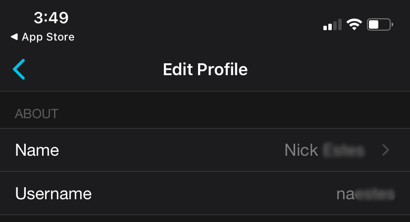The image size is (410, 222).
Task: Tap the name value "Nick"
Action: (301, 150)
